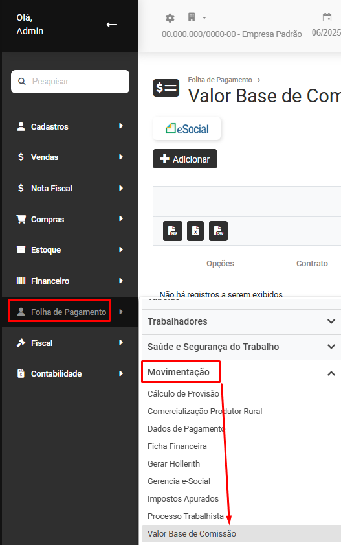This screenshot has width=341, height=545.
Task: Open the settings gear icon
Action: 170,17
